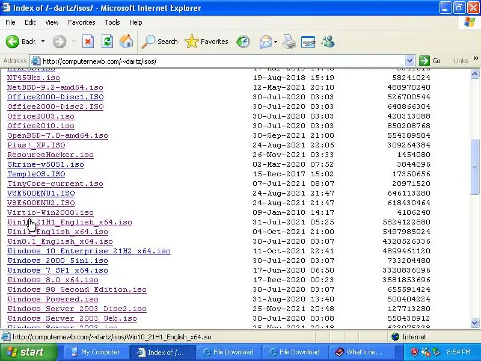Click the green Go button

(x=430, y=61)
